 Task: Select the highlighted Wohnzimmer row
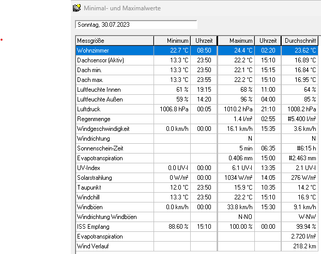coord(114,50)
